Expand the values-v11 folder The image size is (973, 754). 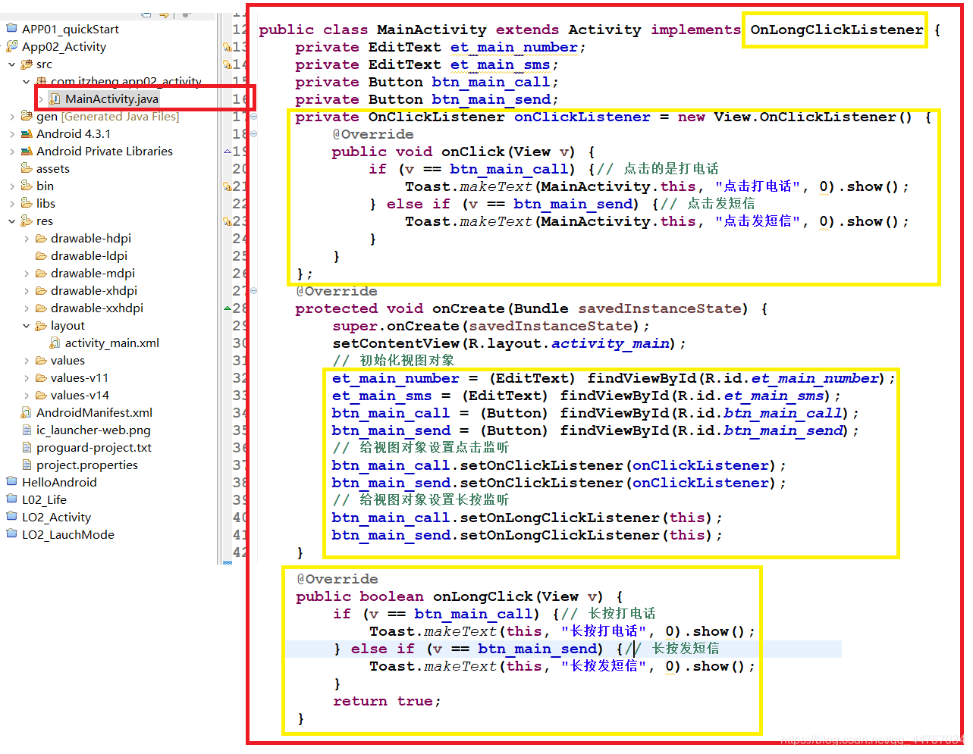point(27,378)
